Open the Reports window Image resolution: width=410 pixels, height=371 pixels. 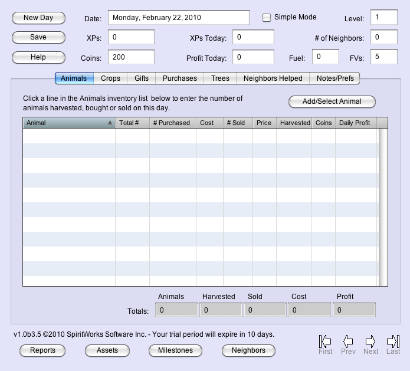[x=42, y=350]
